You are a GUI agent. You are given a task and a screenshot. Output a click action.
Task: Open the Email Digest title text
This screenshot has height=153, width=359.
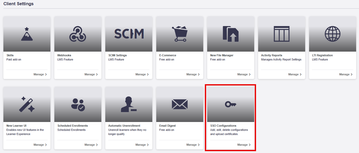[x=167, y=126]
